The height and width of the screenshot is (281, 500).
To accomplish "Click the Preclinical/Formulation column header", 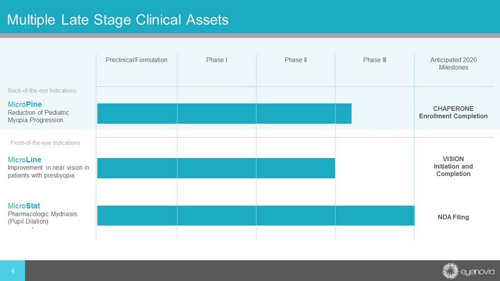I will [x=136, y=60].
